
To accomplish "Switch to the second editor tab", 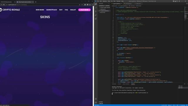I will 128,4.
